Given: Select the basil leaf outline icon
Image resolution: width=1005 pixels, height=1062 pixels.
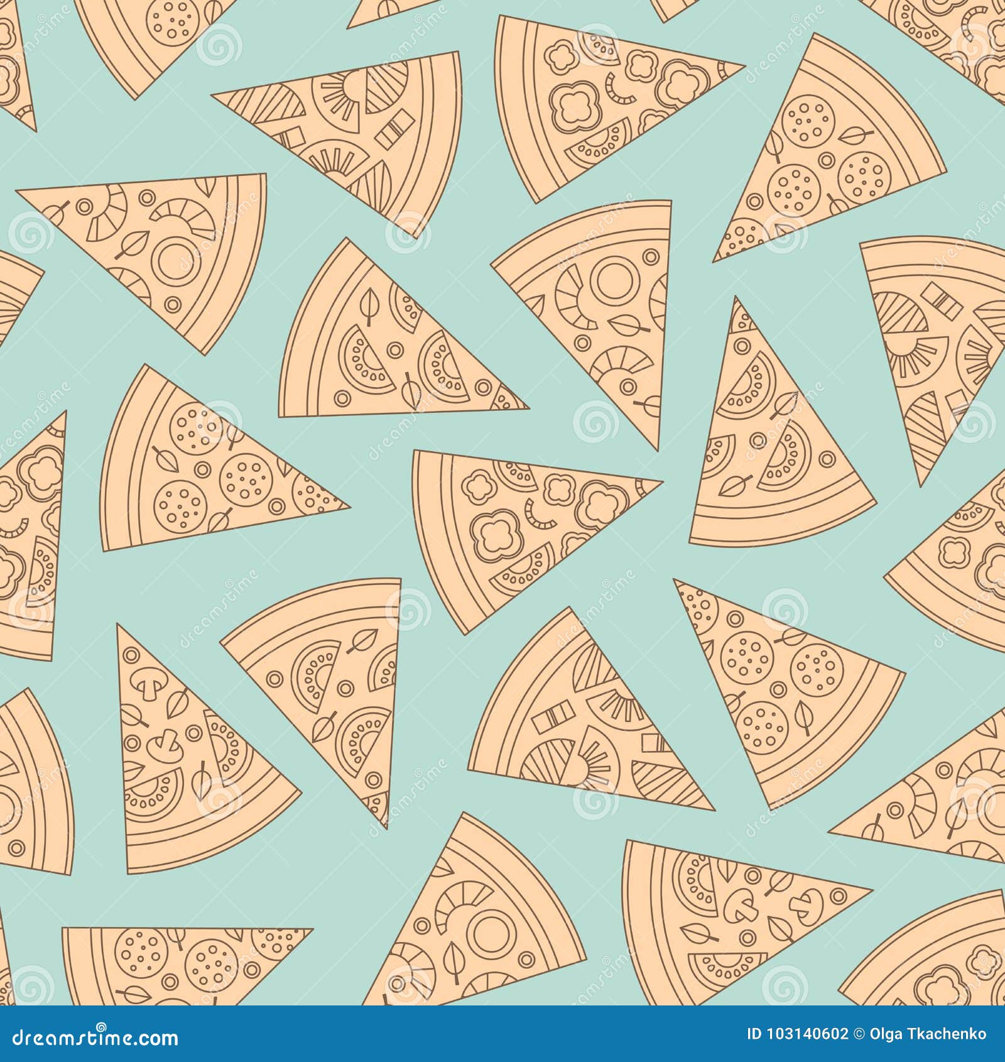Looking at the screenshot, I should pos(369,306).
